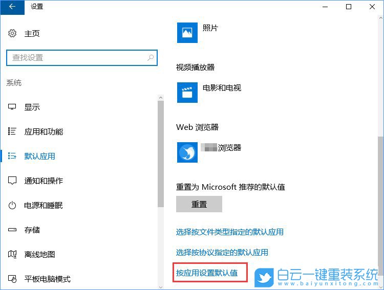Open 选择按文件类型指定的默认应用 link
Image resolution: width=384 pixels, height=290 pixels.
[x=230, y=232]
